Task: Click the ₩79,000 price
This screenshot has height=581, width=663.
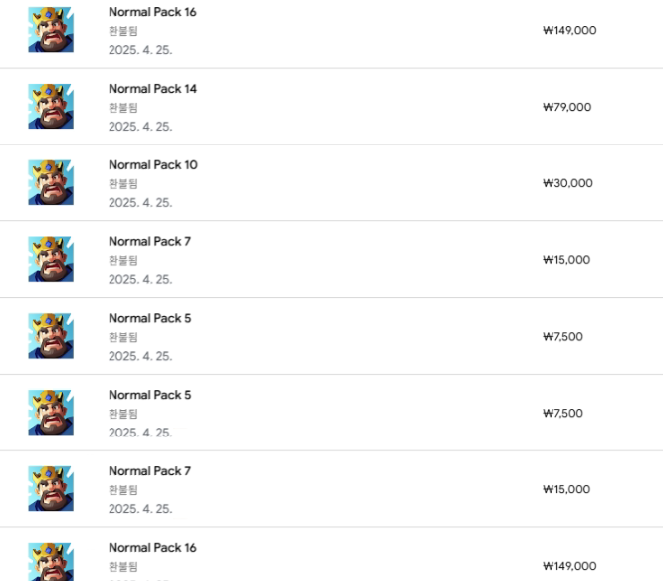Action: (x=566, y=107)
